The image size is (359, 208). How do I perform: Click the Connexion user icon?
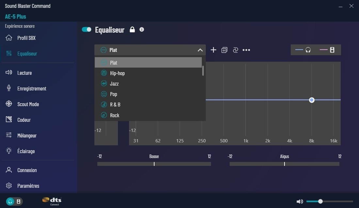[x=9, y=170]
